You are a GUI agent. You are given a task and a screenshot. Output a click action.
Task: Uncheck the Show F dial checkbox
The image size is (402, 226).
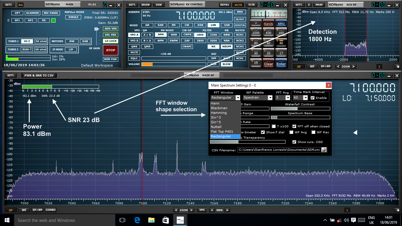[x=263, y=132]
